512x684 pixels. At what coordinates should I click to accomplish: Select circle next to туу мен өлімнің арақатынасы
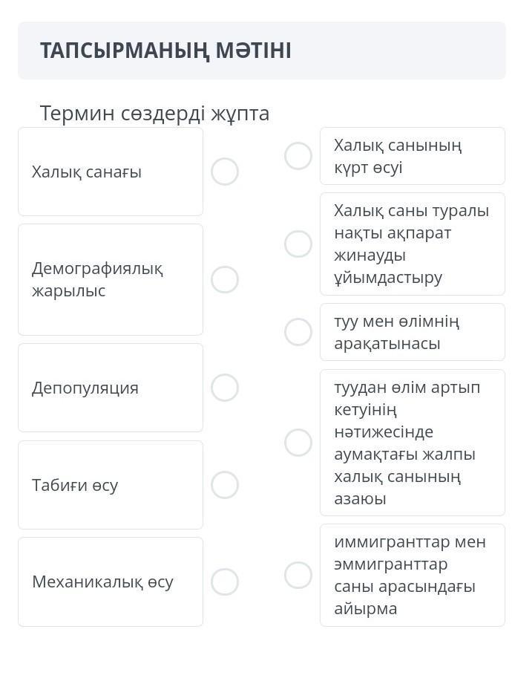298,332
